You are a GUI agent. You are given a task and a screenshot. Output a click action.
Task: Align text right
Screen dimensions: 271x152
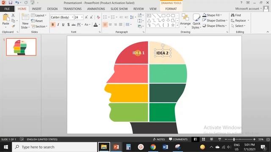coord(115,24)
